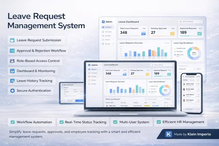
Task: Click the document icon beside Leave History Tracking
Action: tap(12, 81)
